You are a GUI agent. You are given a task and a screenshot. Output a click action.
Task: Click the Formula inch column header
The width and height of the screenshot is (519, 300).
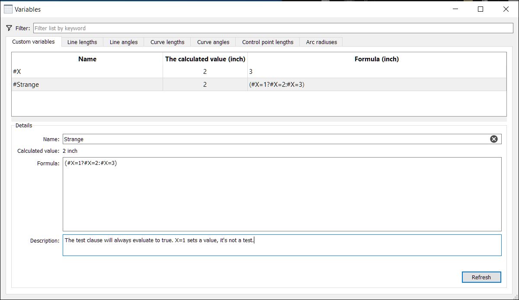tap(377, 59)
